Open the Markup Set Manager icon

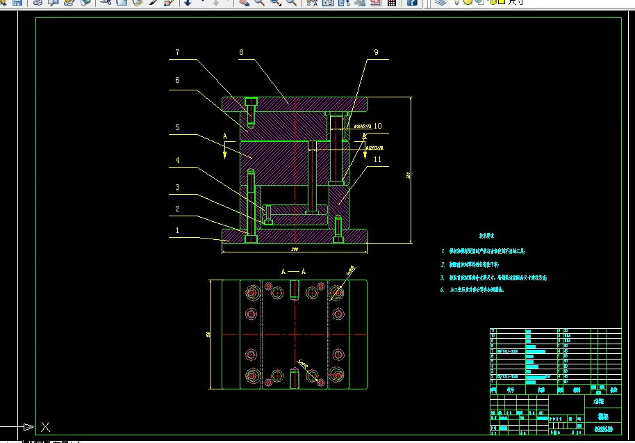pyautogui.click(x=375, y=2)
